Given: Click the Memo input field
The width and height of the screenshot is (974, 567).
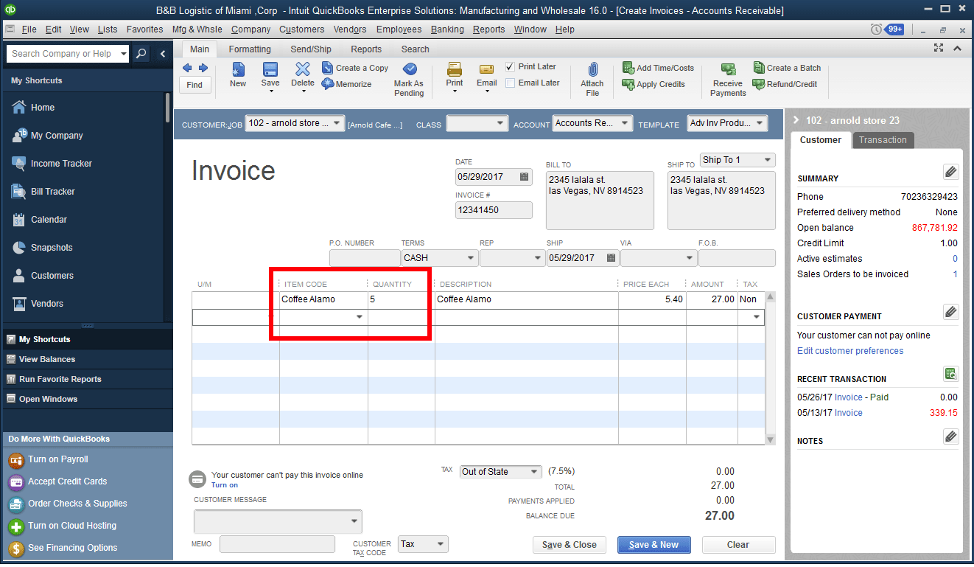Looking at the screenshot, I should (277, 544).
